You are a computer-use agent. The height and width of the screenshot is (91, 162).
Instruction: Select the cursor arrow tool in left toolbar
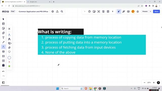coord(3,19)
